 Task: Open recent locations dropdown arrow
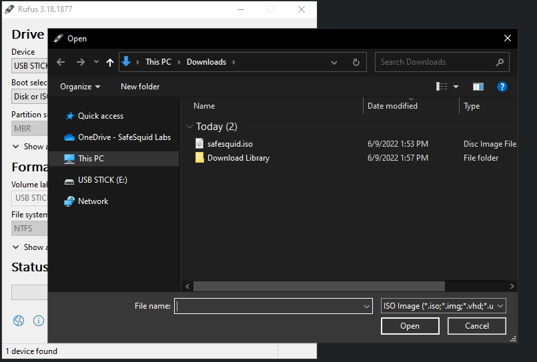[96, 62]
